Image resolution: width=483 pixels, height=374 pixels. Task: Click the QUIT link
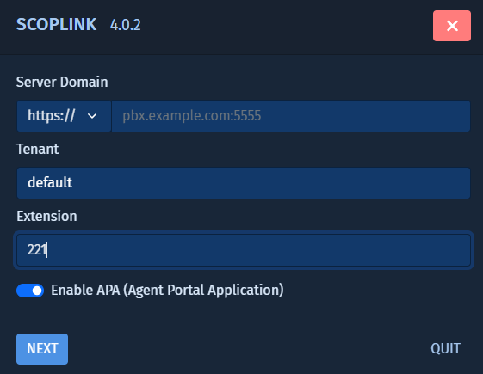(445, 349)
